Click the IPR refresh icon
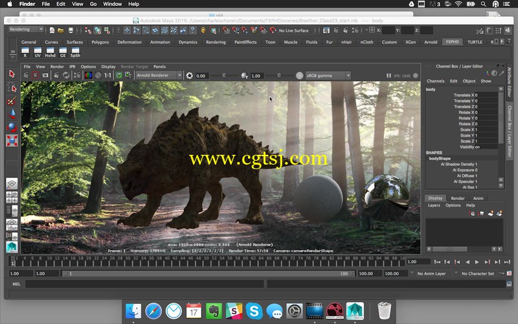 67,75
